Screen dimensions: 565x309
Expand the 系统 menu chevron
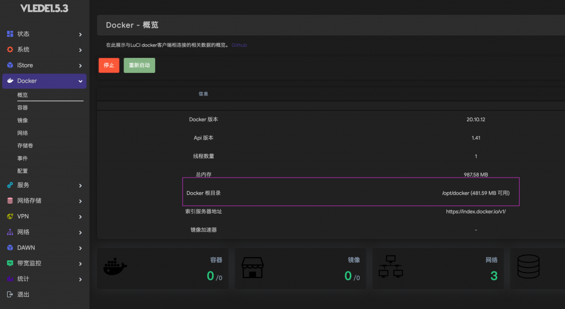click(81, 50)
